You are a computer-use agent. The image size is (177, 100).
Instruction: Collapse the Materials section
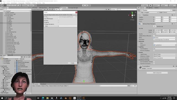pos(138,41)
